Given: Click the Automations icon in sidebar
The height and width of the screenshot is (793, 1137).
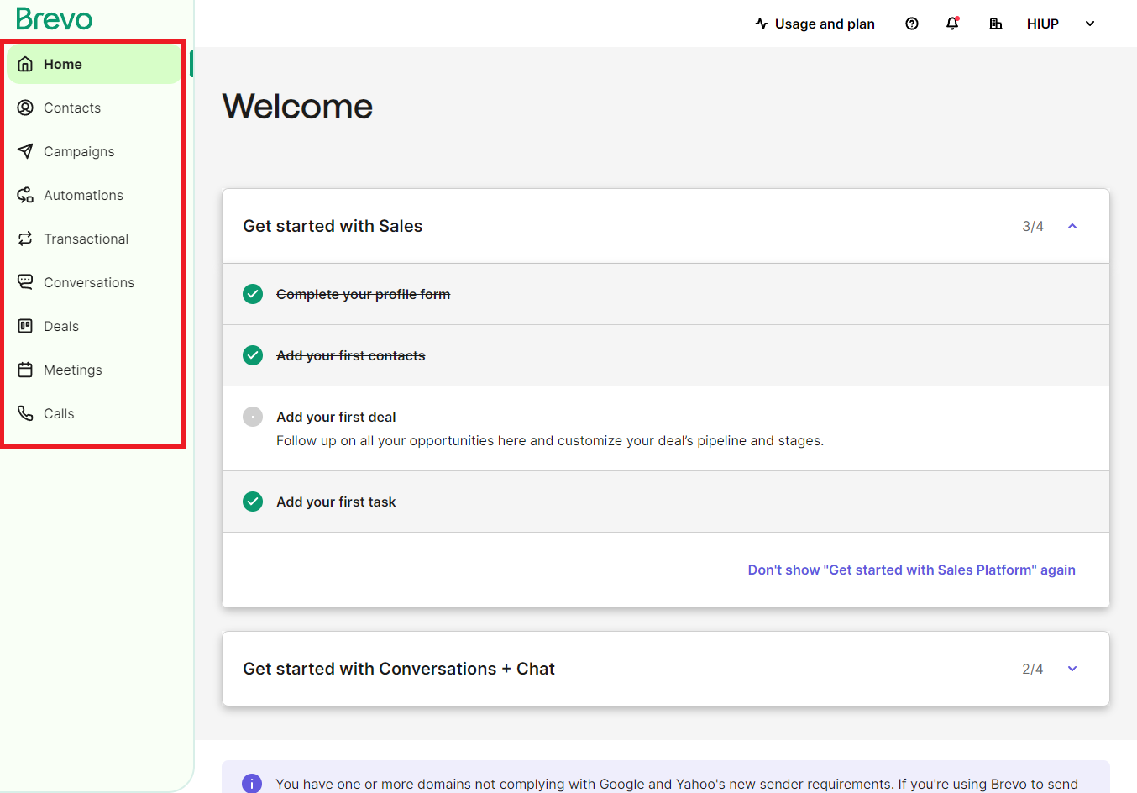Looking at the screenshot, I should click(x=25, y=195).
